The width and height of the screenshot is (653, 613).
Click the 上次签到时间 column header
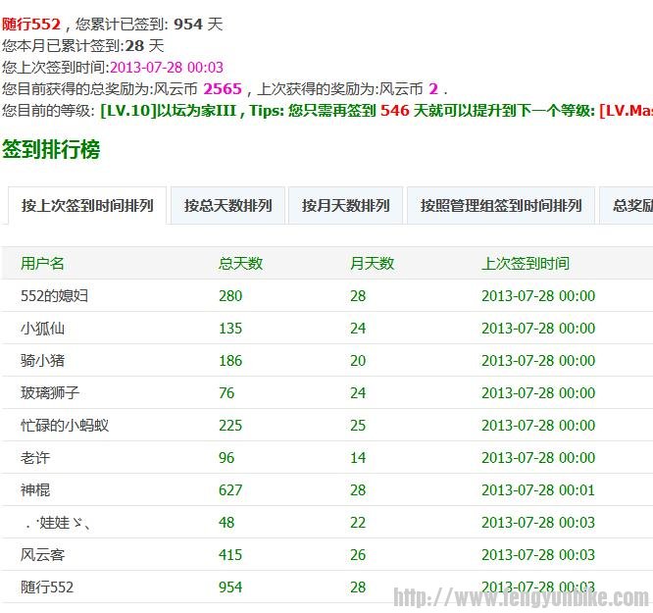tap(525, 263)
